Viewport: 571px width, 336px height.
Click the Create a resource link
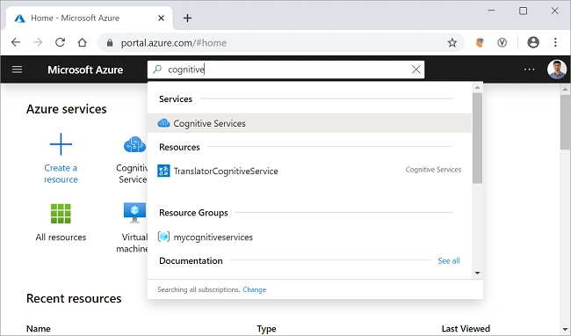click(61, 173)
